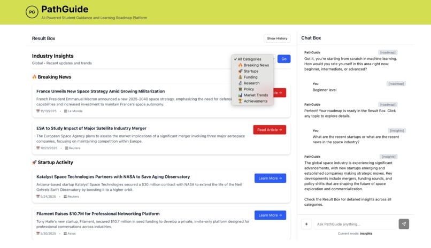Click the fire icon beside Breaking News option

240,65
